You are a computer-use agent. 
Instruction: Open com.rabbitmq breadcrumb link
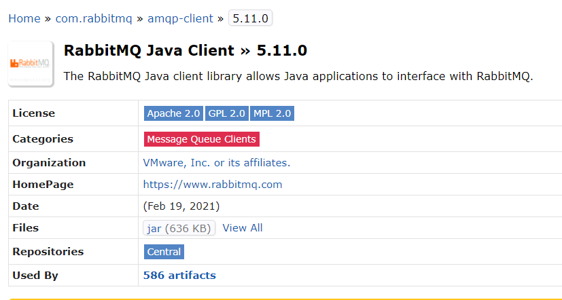coord(94,18)
